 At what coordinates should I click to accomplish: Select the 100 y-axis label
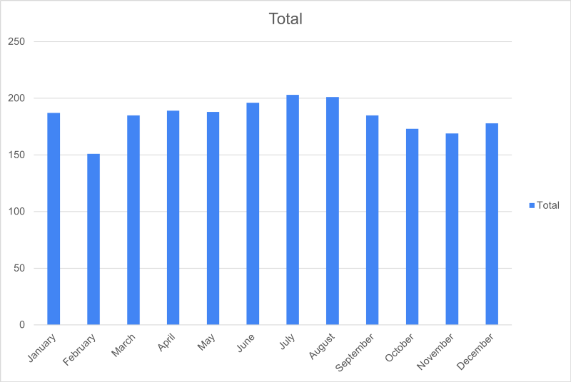tap(17, 212)
